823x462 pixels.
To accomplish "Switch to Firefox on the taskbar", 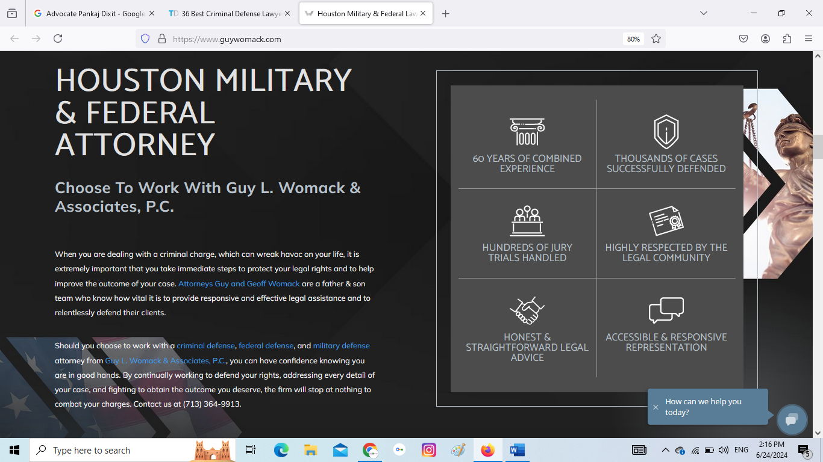I will click(488, 450).
